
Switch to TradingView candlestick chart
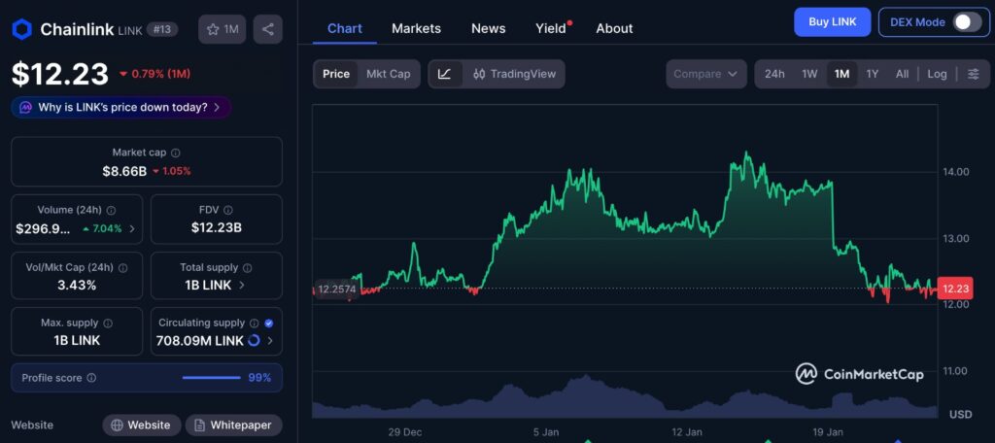pyautogui.click(x=514, y=74)
